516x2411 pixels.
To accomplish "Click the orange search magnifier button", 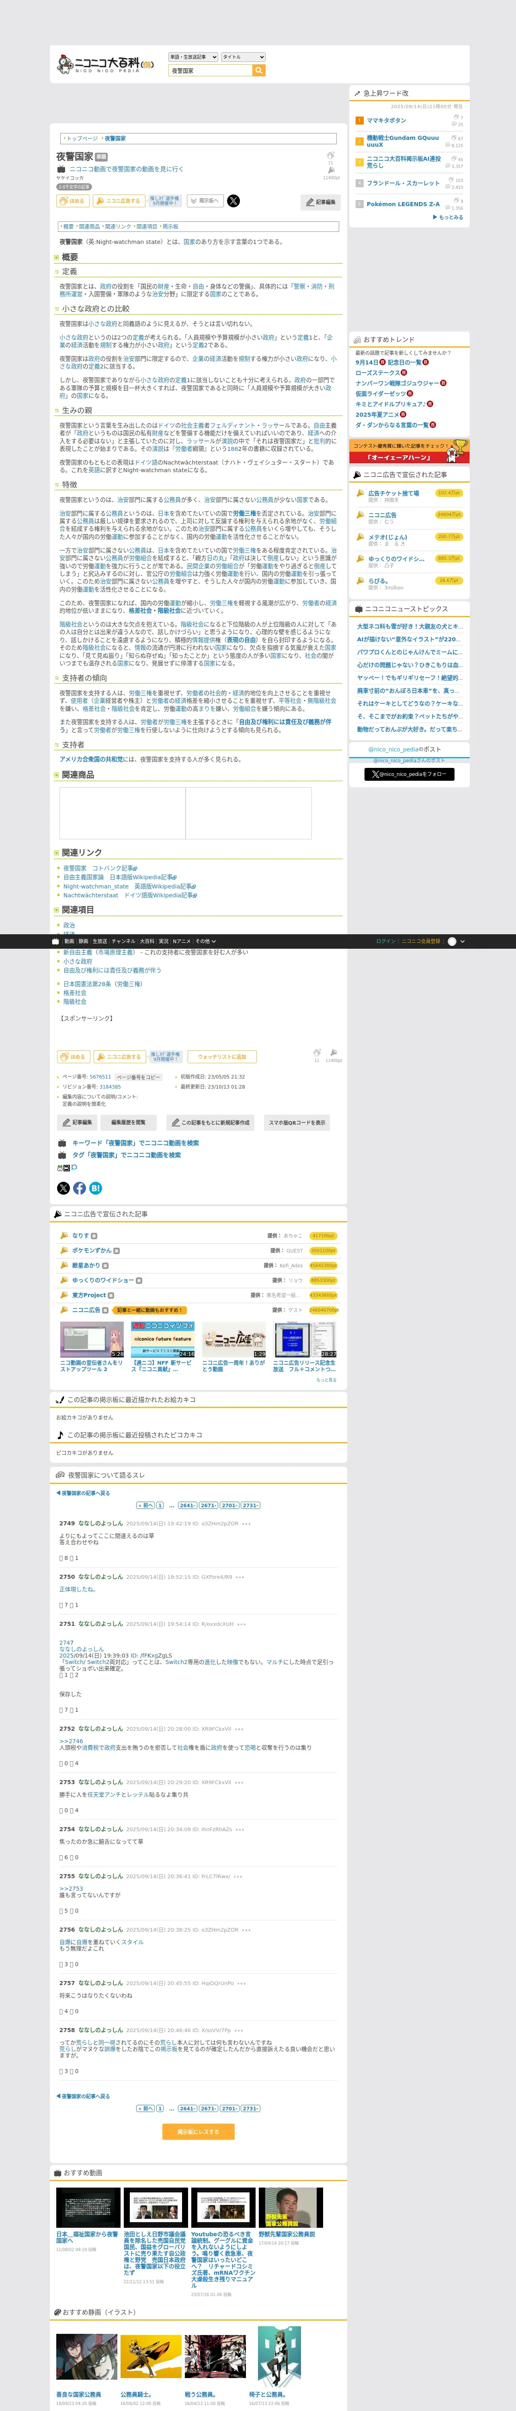I will coord(259,70).
